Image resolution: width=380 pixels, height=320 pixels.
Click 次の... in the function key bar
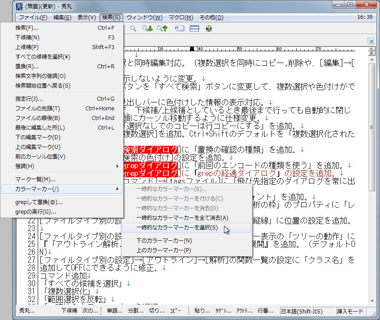[x=90, y=311]
